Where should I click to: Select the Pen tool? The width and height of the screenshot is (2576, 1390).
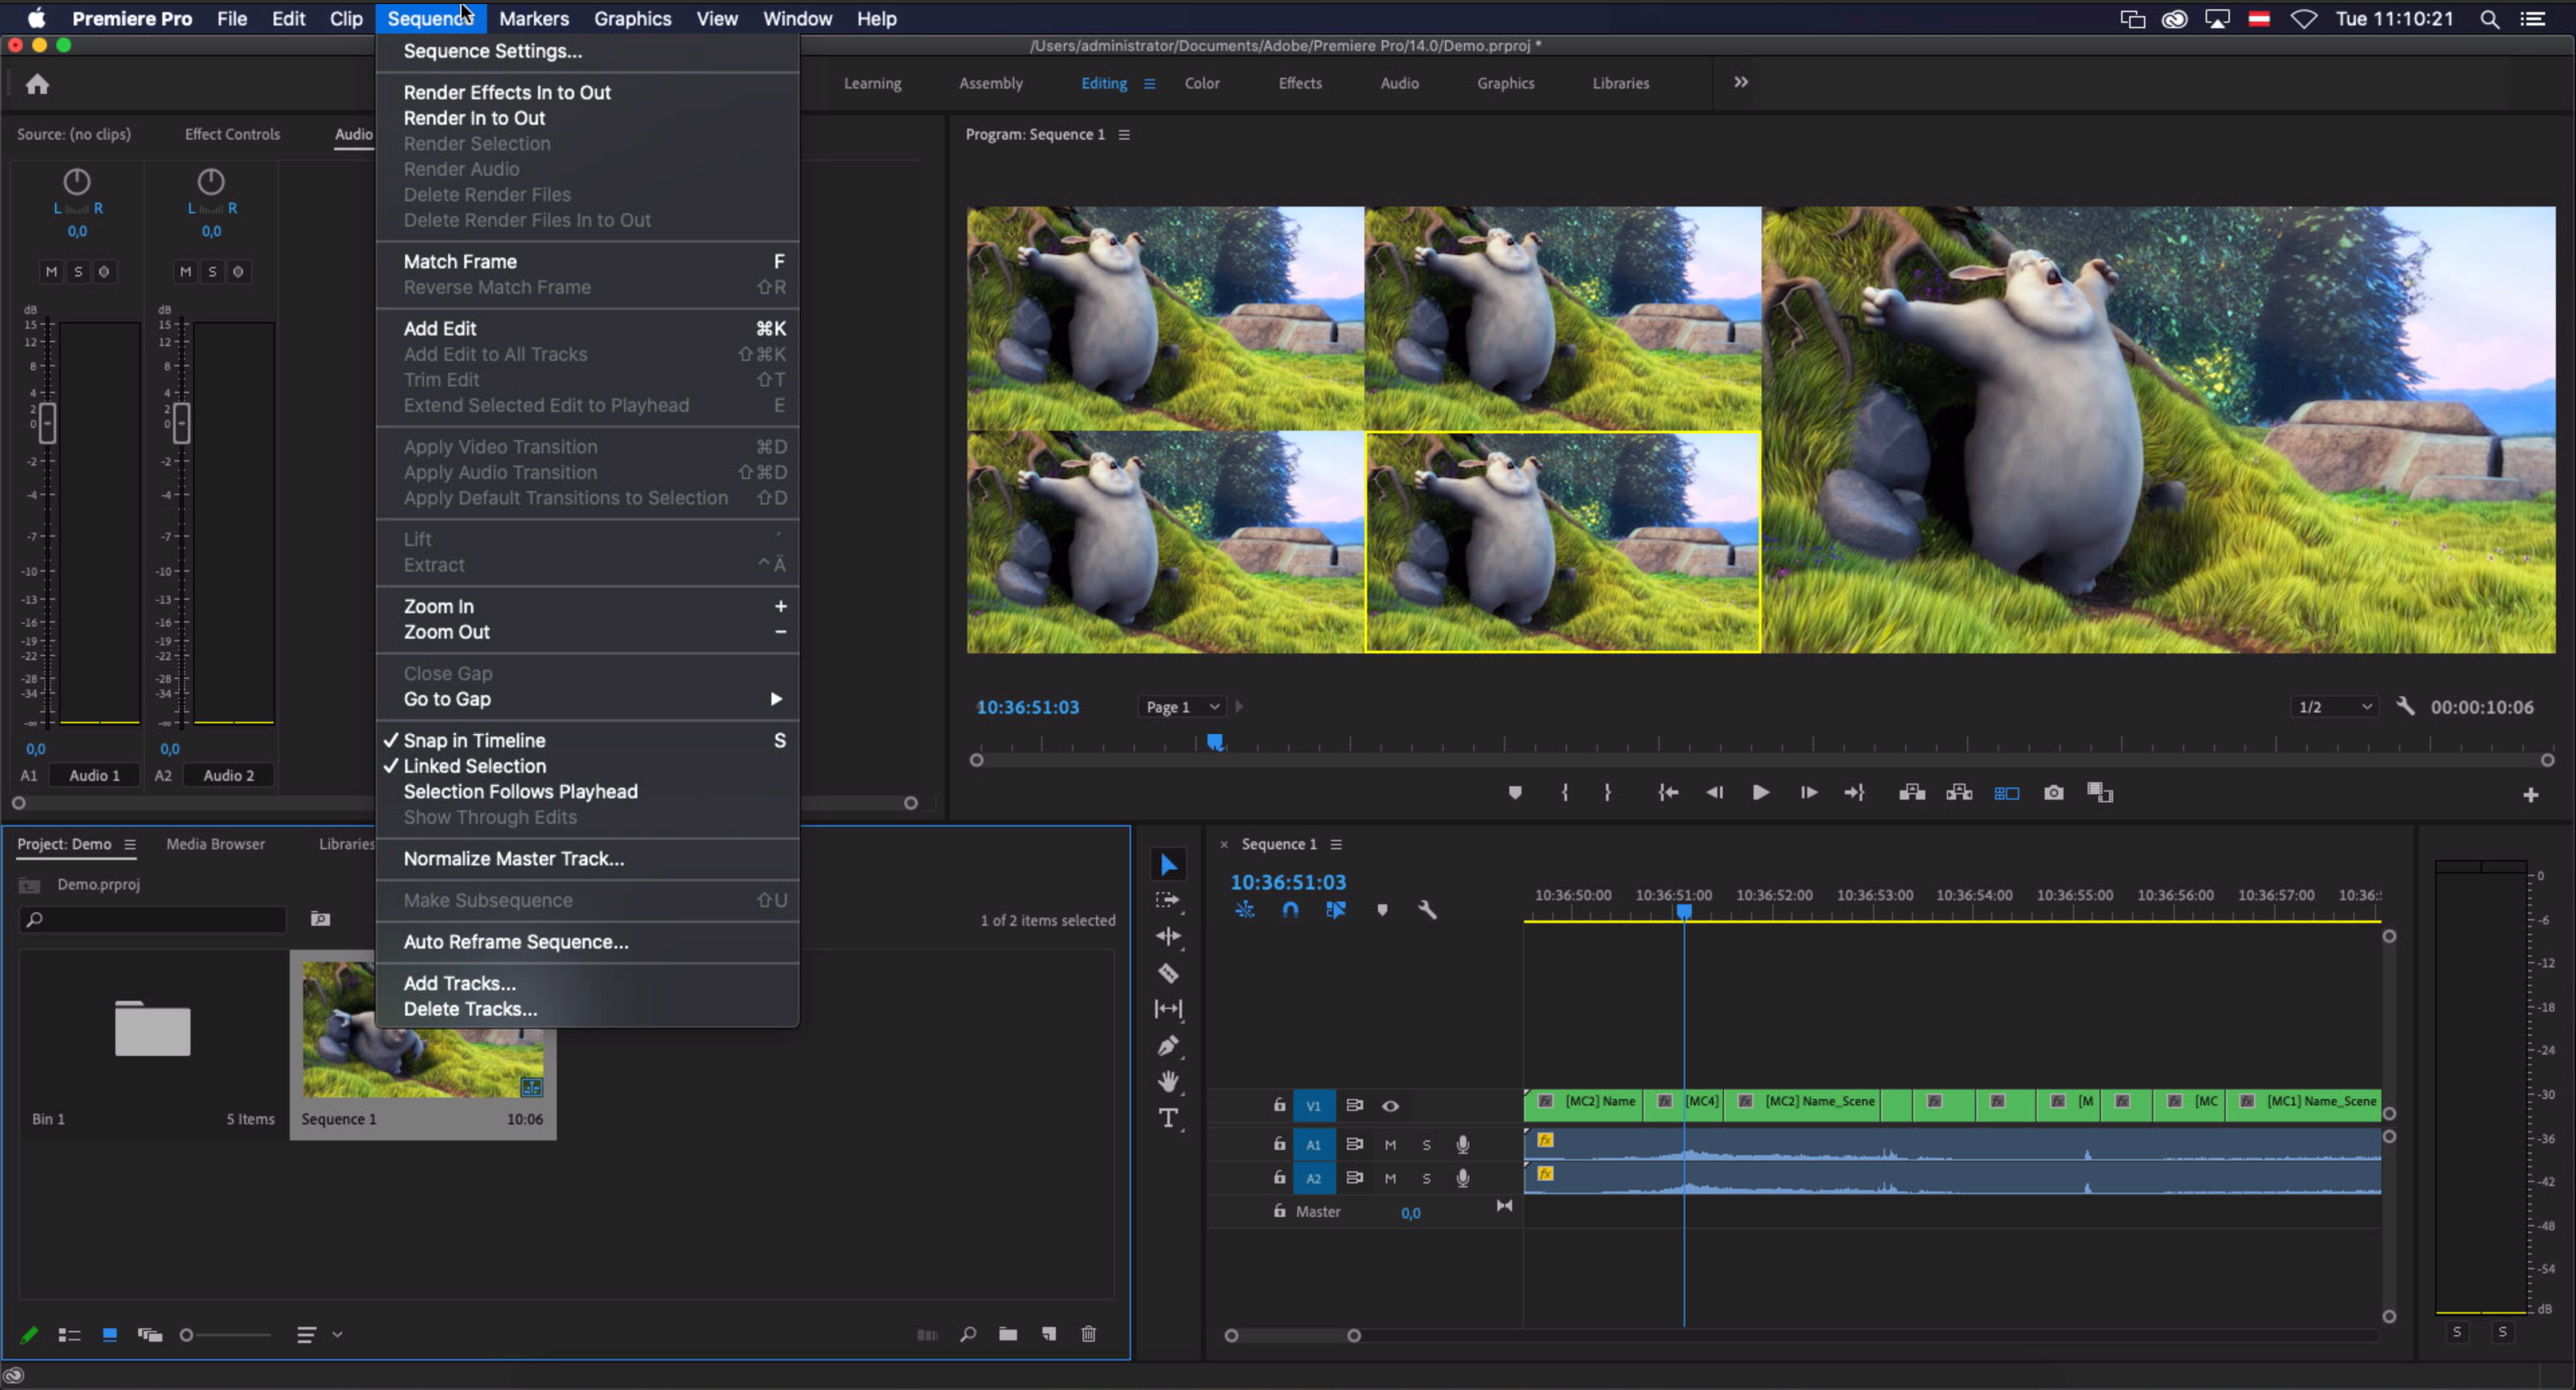[x=1168, y=1046]
